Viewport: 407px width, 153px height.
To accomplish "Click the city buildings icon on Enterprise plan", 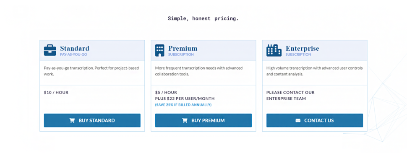I will pyautogui.click(x=274, y=50).
